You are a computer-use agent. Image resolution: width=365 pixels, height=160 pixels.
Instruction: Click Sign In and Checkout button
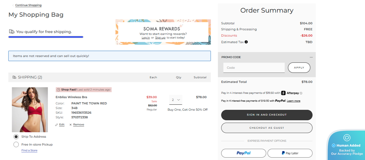click(267, 115)
